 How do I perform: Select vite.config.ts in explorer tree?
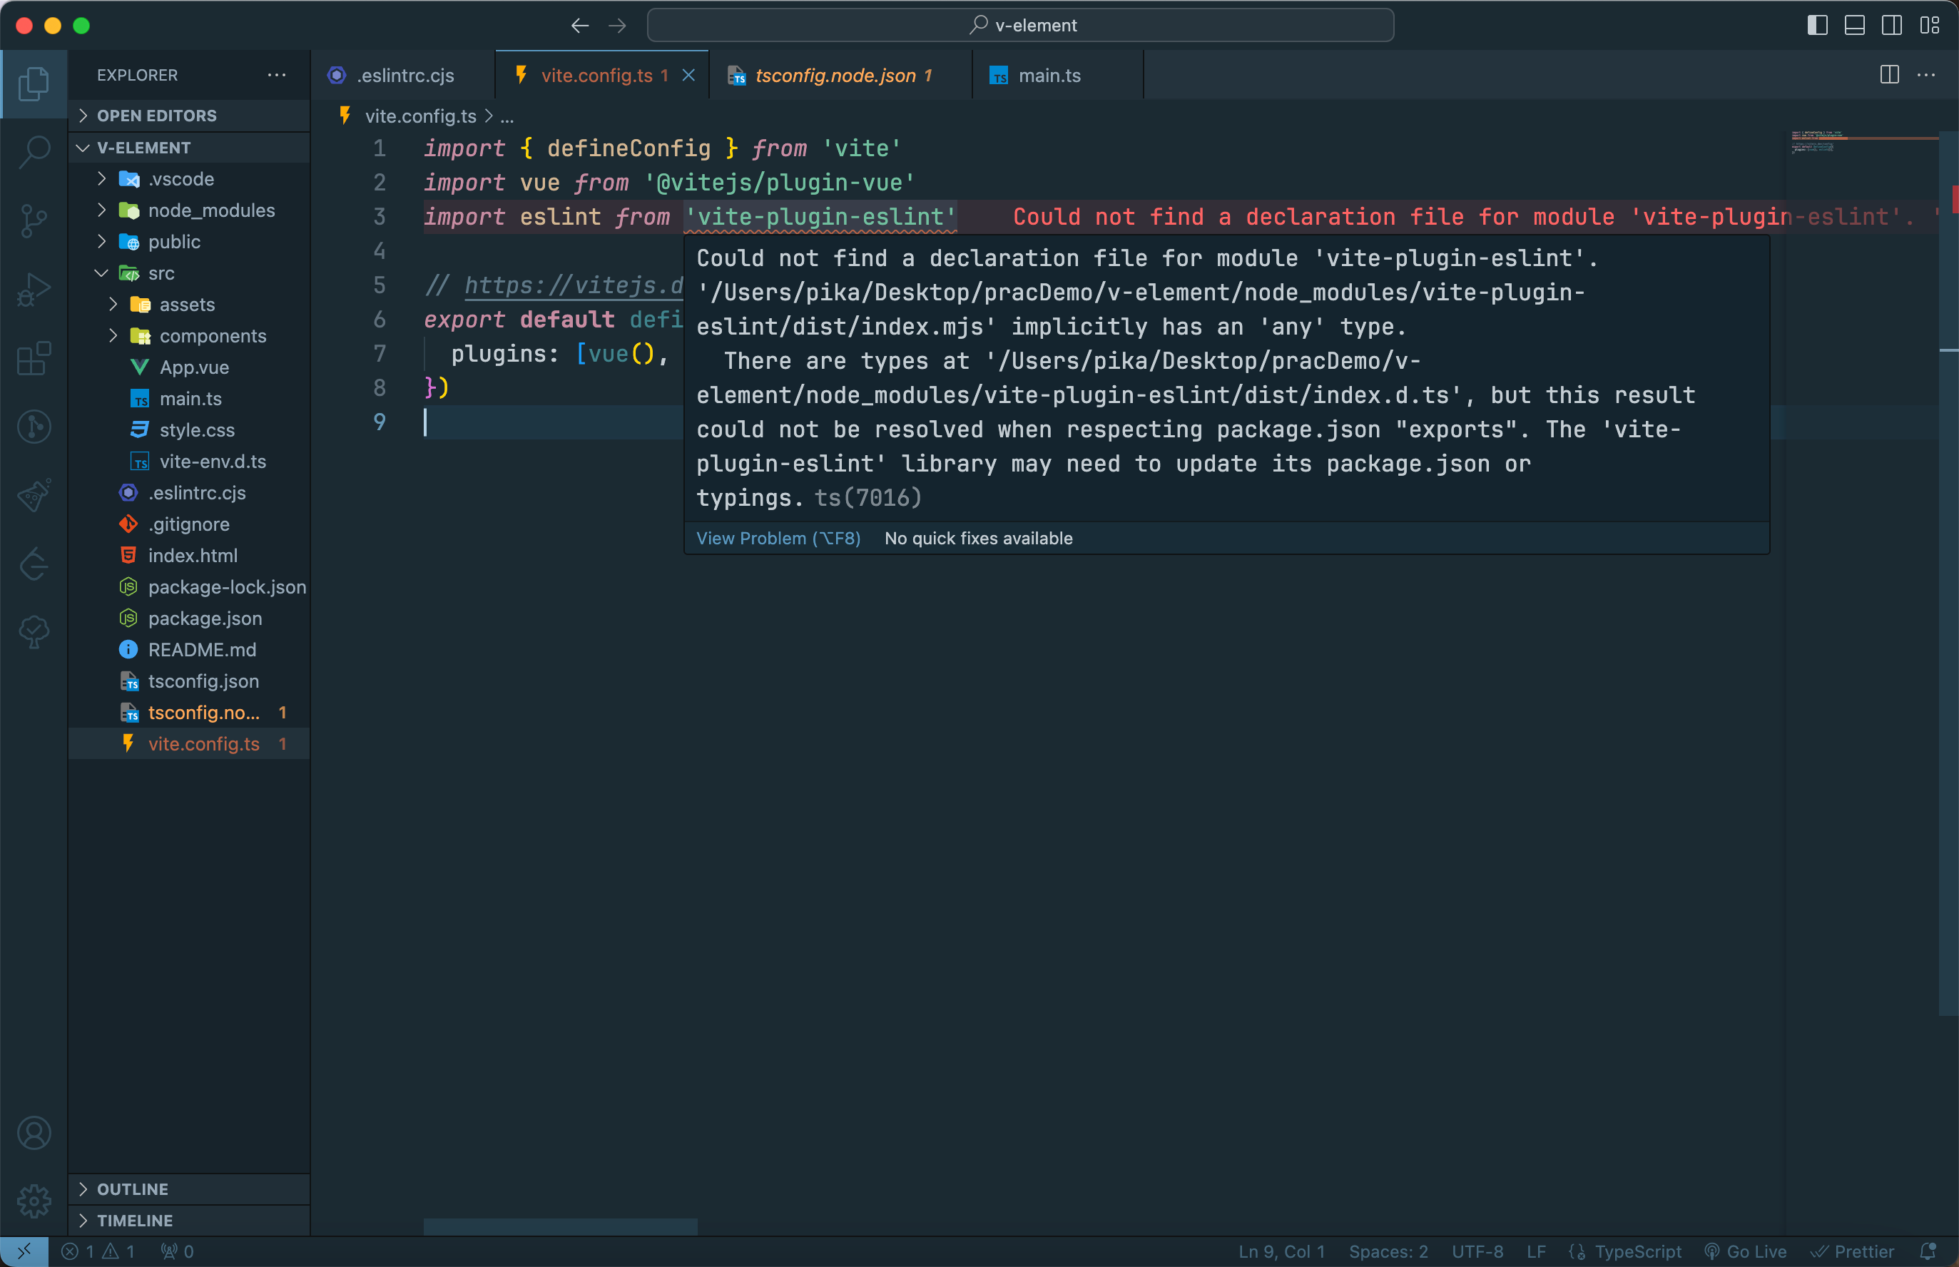pos(189,744)
